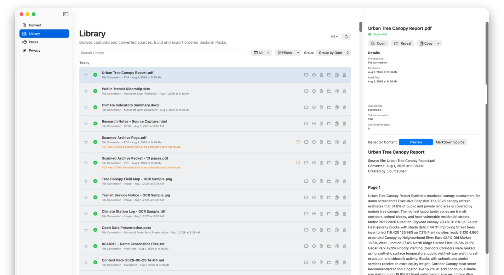This screenshot has height=275, width=504.
Task: Switch to the Markdown Source tab
Action: click(450, 142)
